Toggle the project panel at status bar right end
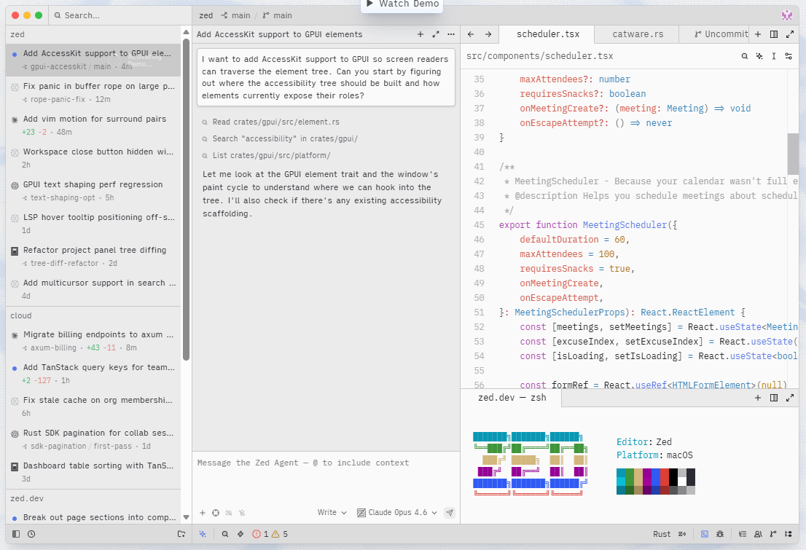Screen dimensions: 806x550 (x=788, y=534)
